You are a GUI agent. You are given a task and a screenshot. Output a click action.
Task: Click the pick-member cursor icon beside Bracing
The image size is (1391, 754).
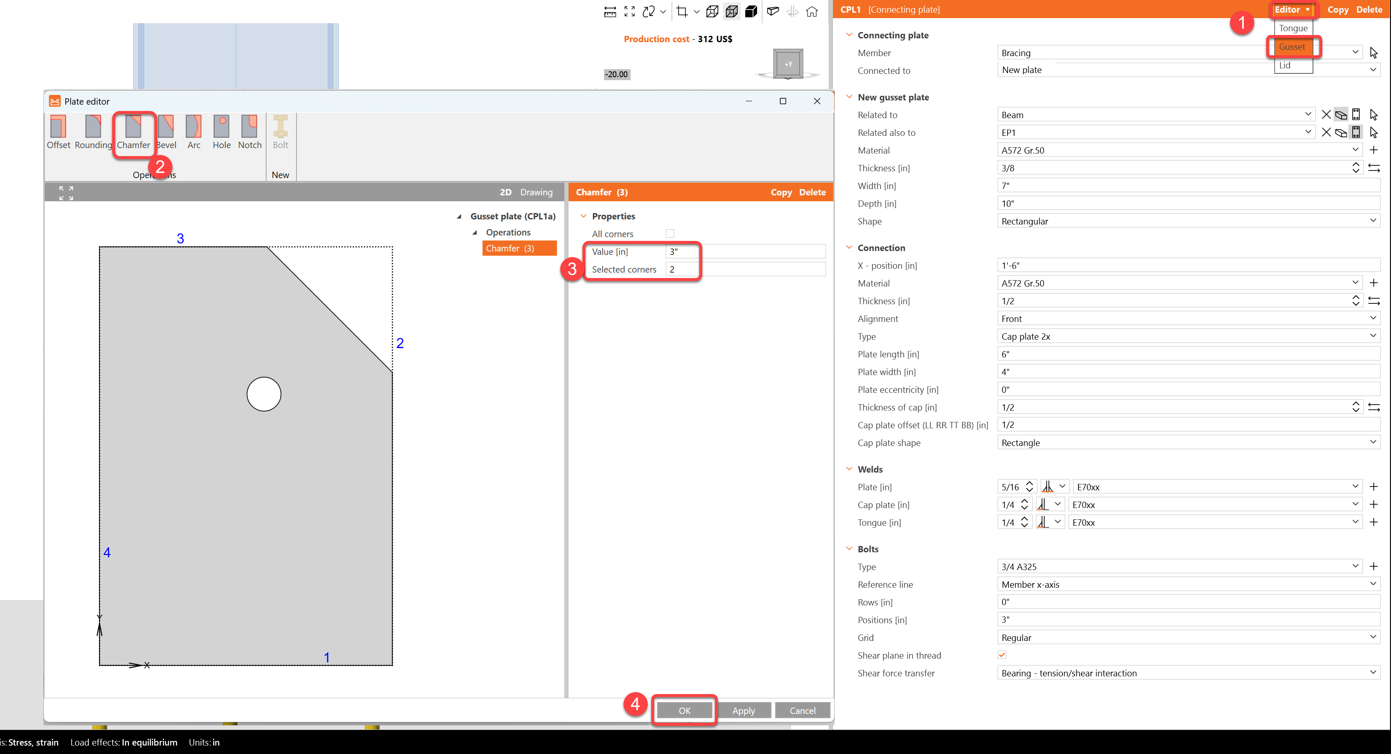pos(1374,52)
